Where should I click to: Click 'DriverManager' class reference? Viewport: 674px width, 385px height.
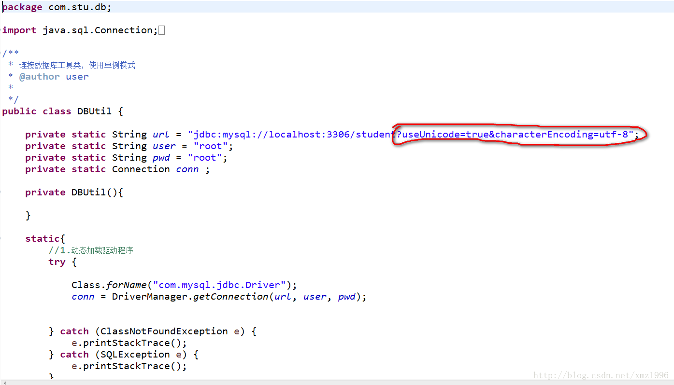tap(150, 297)
